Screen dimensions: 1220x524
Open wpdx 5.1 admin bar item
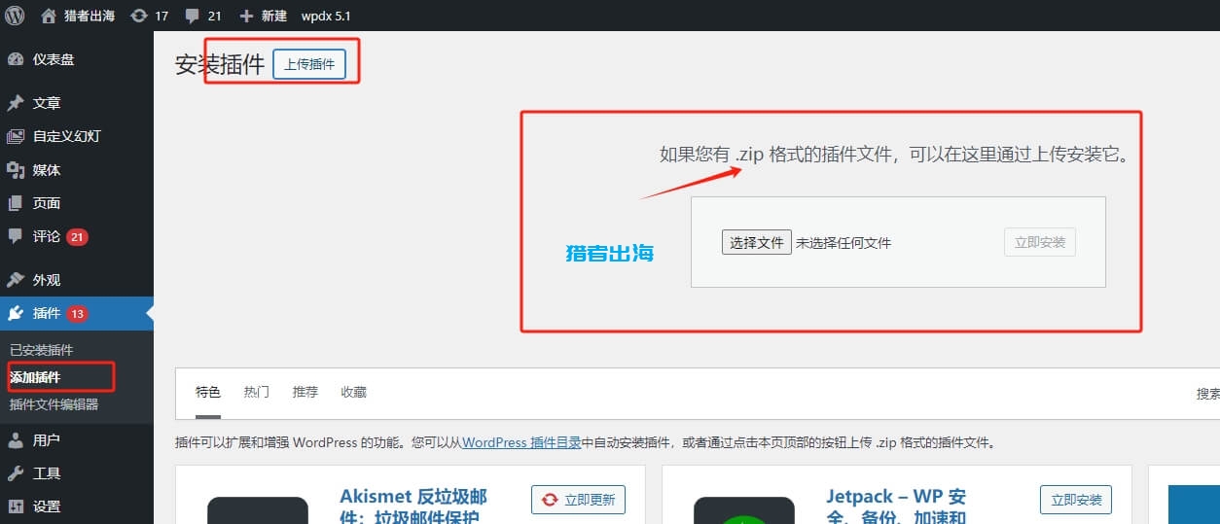coord(326,17)
